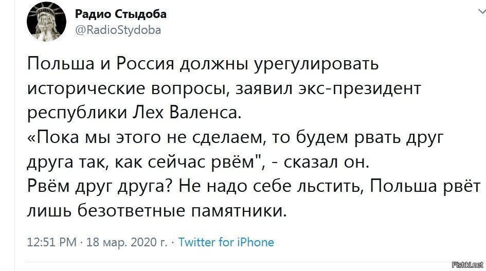Click the Fishki.net watermark logo
486x271 pixels.
[x=467, y=265]
